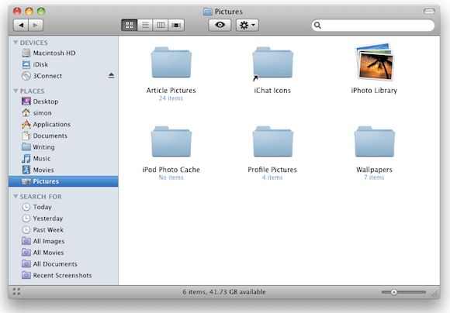Click the window title folder proxy icon
This screenshot has height=313, width=450.
[x=208, y=12]
